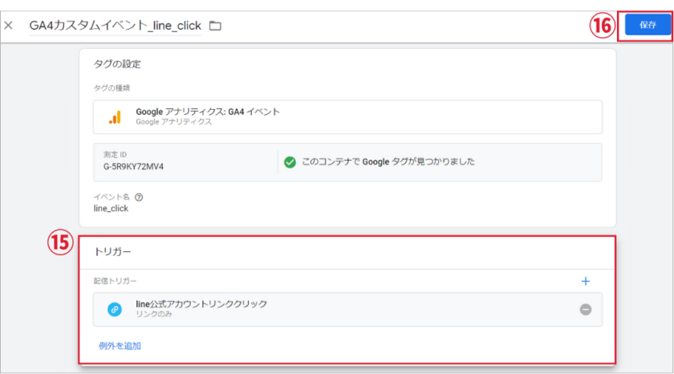Image resolution: width=674 pixels, height=374 pixels.
Task: Open the タグの設定 section heading
Action: pyautogui.click(x=117, y=63)
